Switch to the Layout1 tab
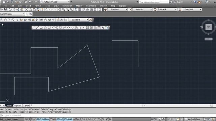Viewport: 216px width, 121px height. point(18,106)
